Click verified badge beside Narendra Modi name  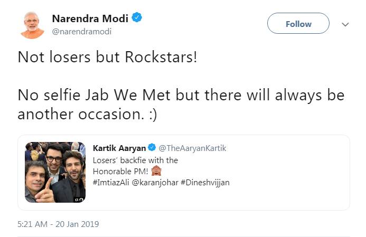pyautogui.click(x=136, y=18)
